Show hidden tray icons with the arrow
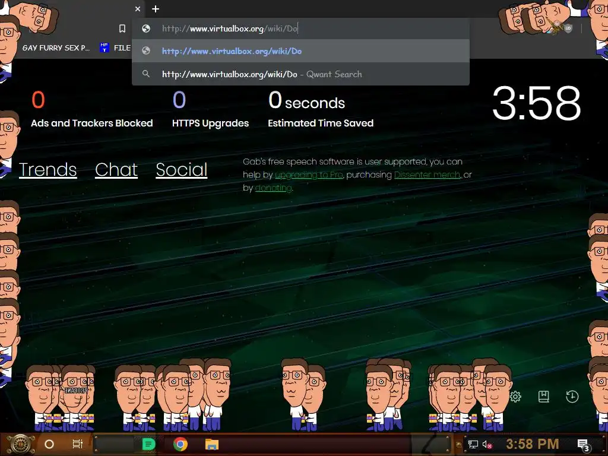Image resolution: width=608 pixels, height=456 pixels. pos(459,444)
